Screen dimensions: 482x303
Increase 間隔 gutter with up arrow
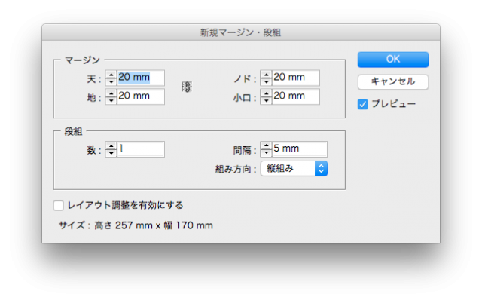click(x=266, y=145)
